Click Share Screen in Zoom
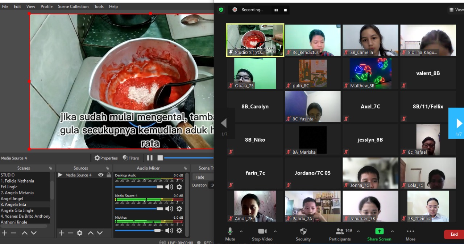 379,234
